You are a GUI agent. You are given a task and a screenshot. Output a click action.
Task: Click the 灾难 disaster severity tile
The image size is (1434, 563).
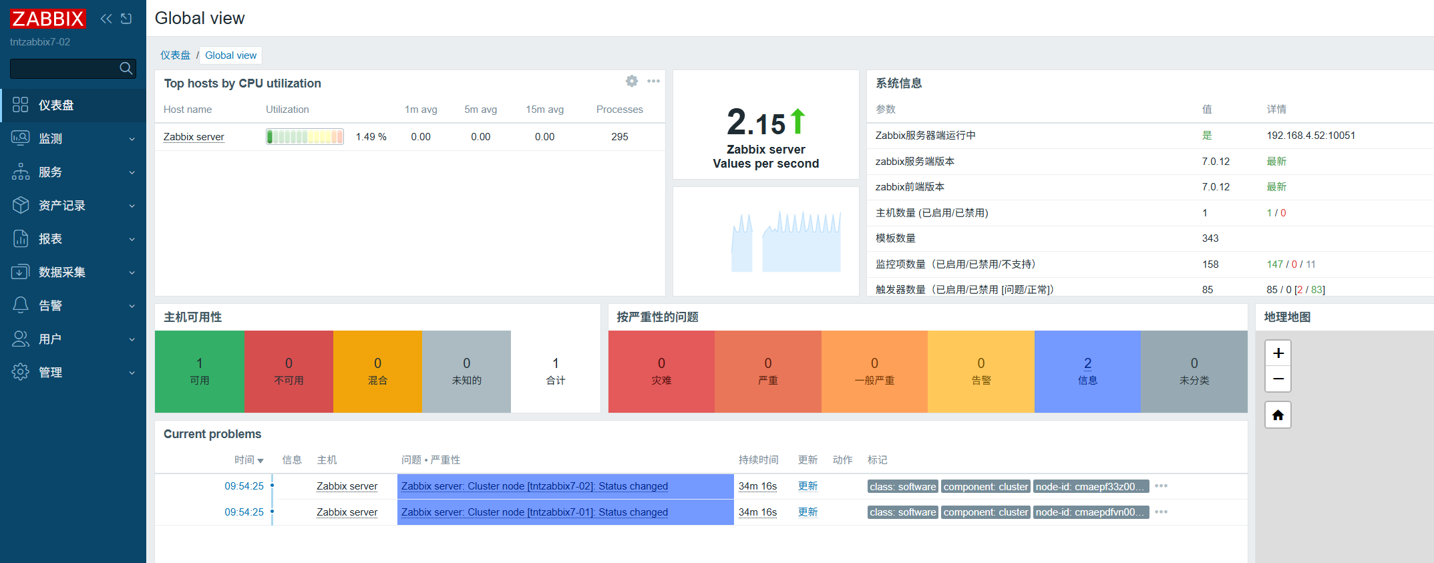pyautogui.click(x=661, y=371)
